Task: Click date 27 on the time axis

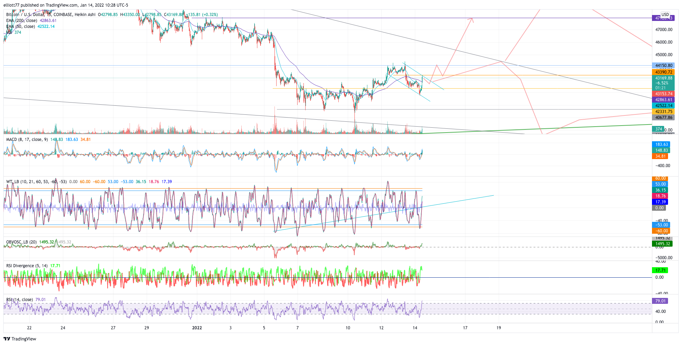Action: click(113, 328)
